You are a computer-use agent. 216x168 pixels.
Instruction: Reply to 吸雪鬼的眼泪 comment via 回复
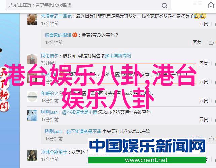click(197, 42)
